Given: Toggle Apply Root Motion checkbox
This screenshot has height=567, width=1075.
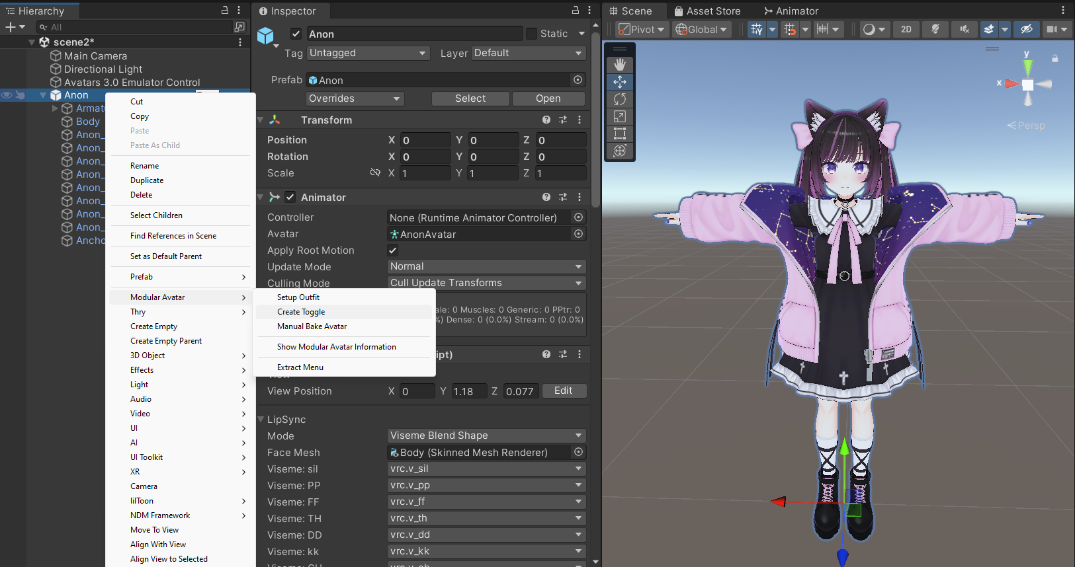Looking at the screenshot, I should 392,250.
